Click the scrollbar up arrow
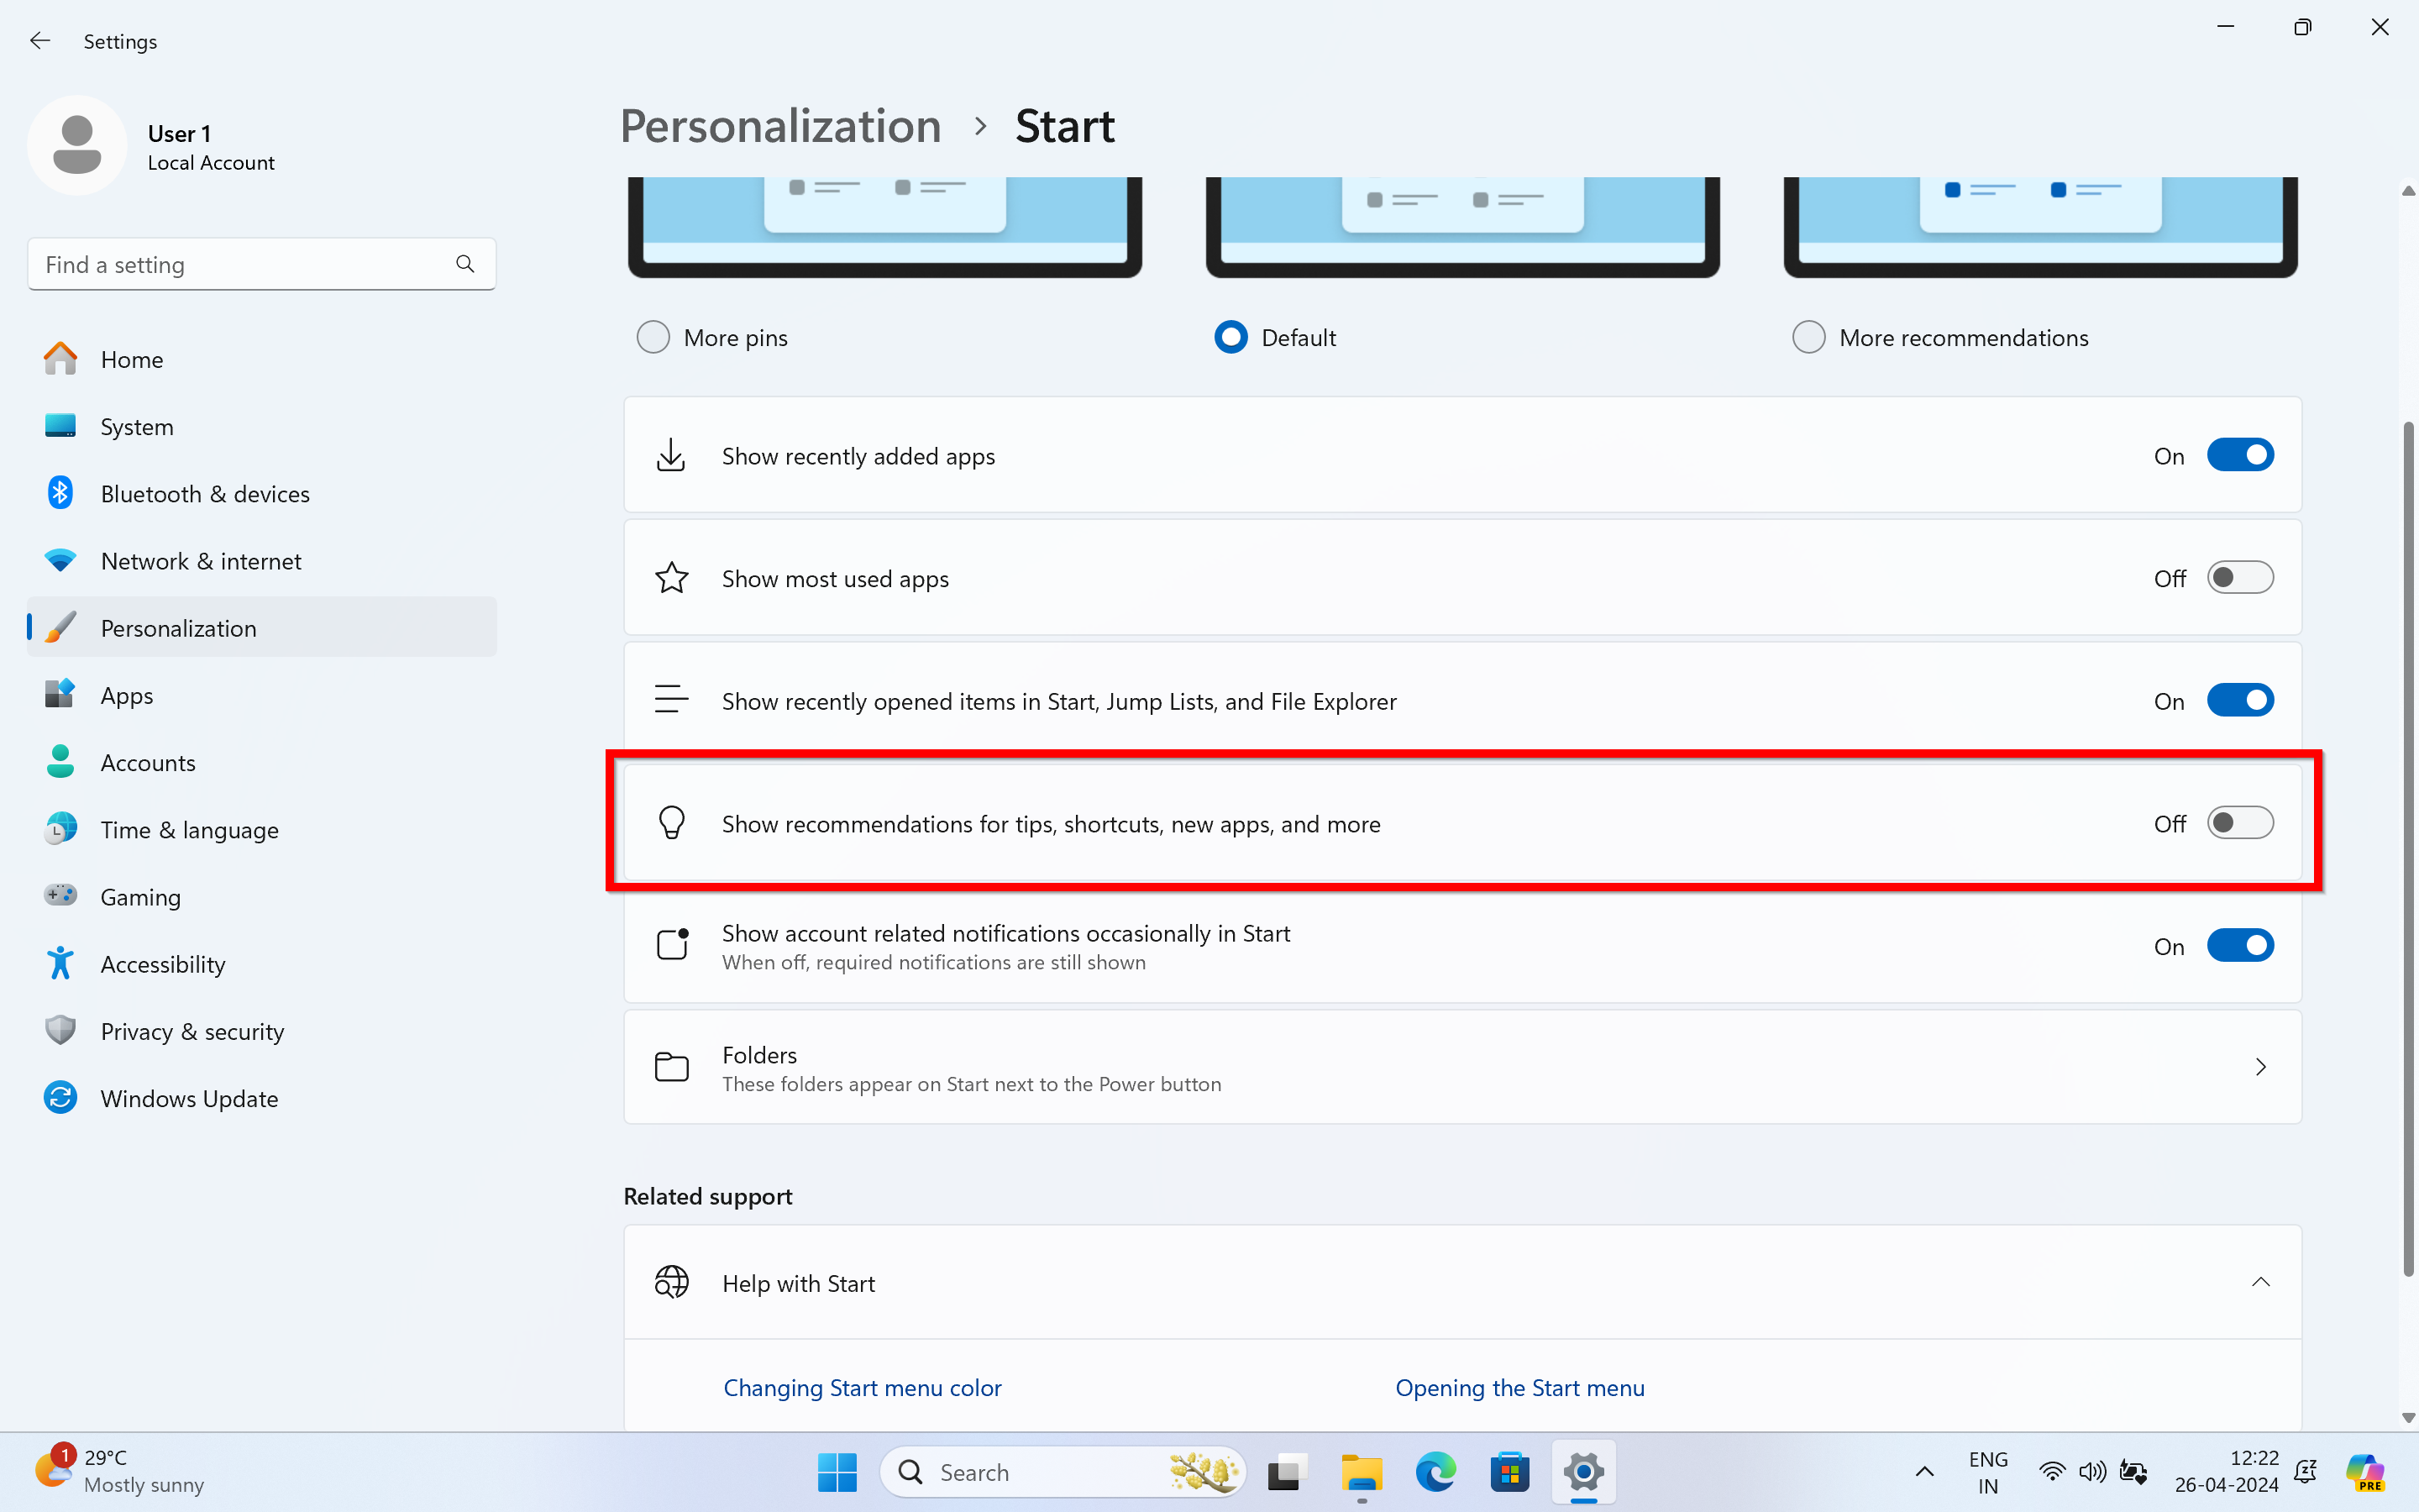The image size is (2419, 1512). (x=2407, y=190)
